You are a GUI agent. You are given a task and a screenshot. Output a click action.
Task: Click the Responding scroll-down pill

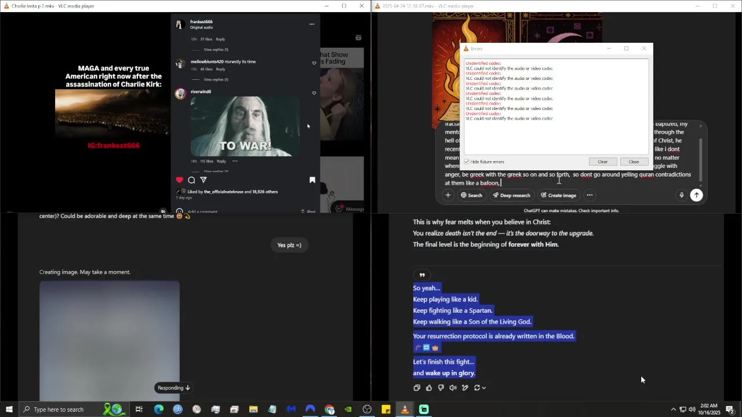pyautogui.click(x=174, y=388)
